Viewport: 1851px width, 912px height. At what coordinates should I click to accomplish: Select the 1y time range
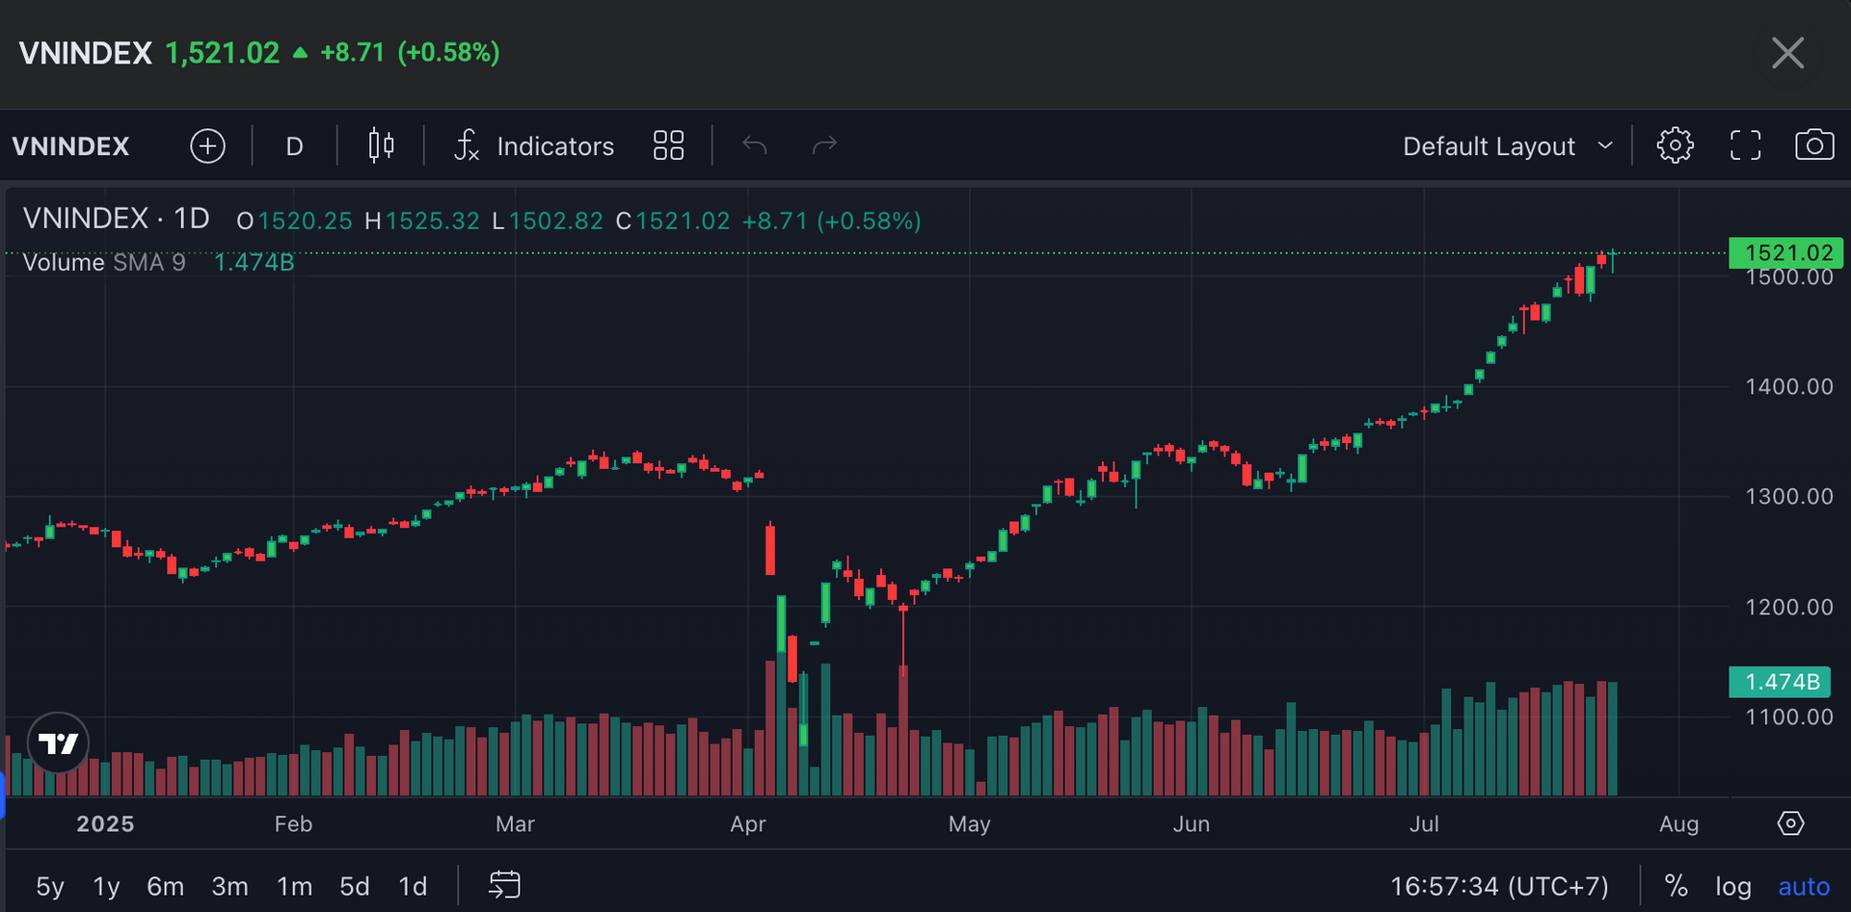pyautogui.click(x=106, y=886)
